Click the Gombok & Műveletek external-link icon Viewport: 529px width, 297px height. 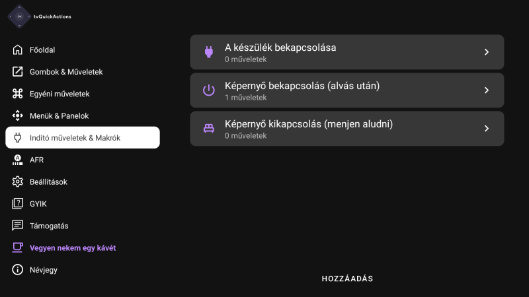click(18, 72)
